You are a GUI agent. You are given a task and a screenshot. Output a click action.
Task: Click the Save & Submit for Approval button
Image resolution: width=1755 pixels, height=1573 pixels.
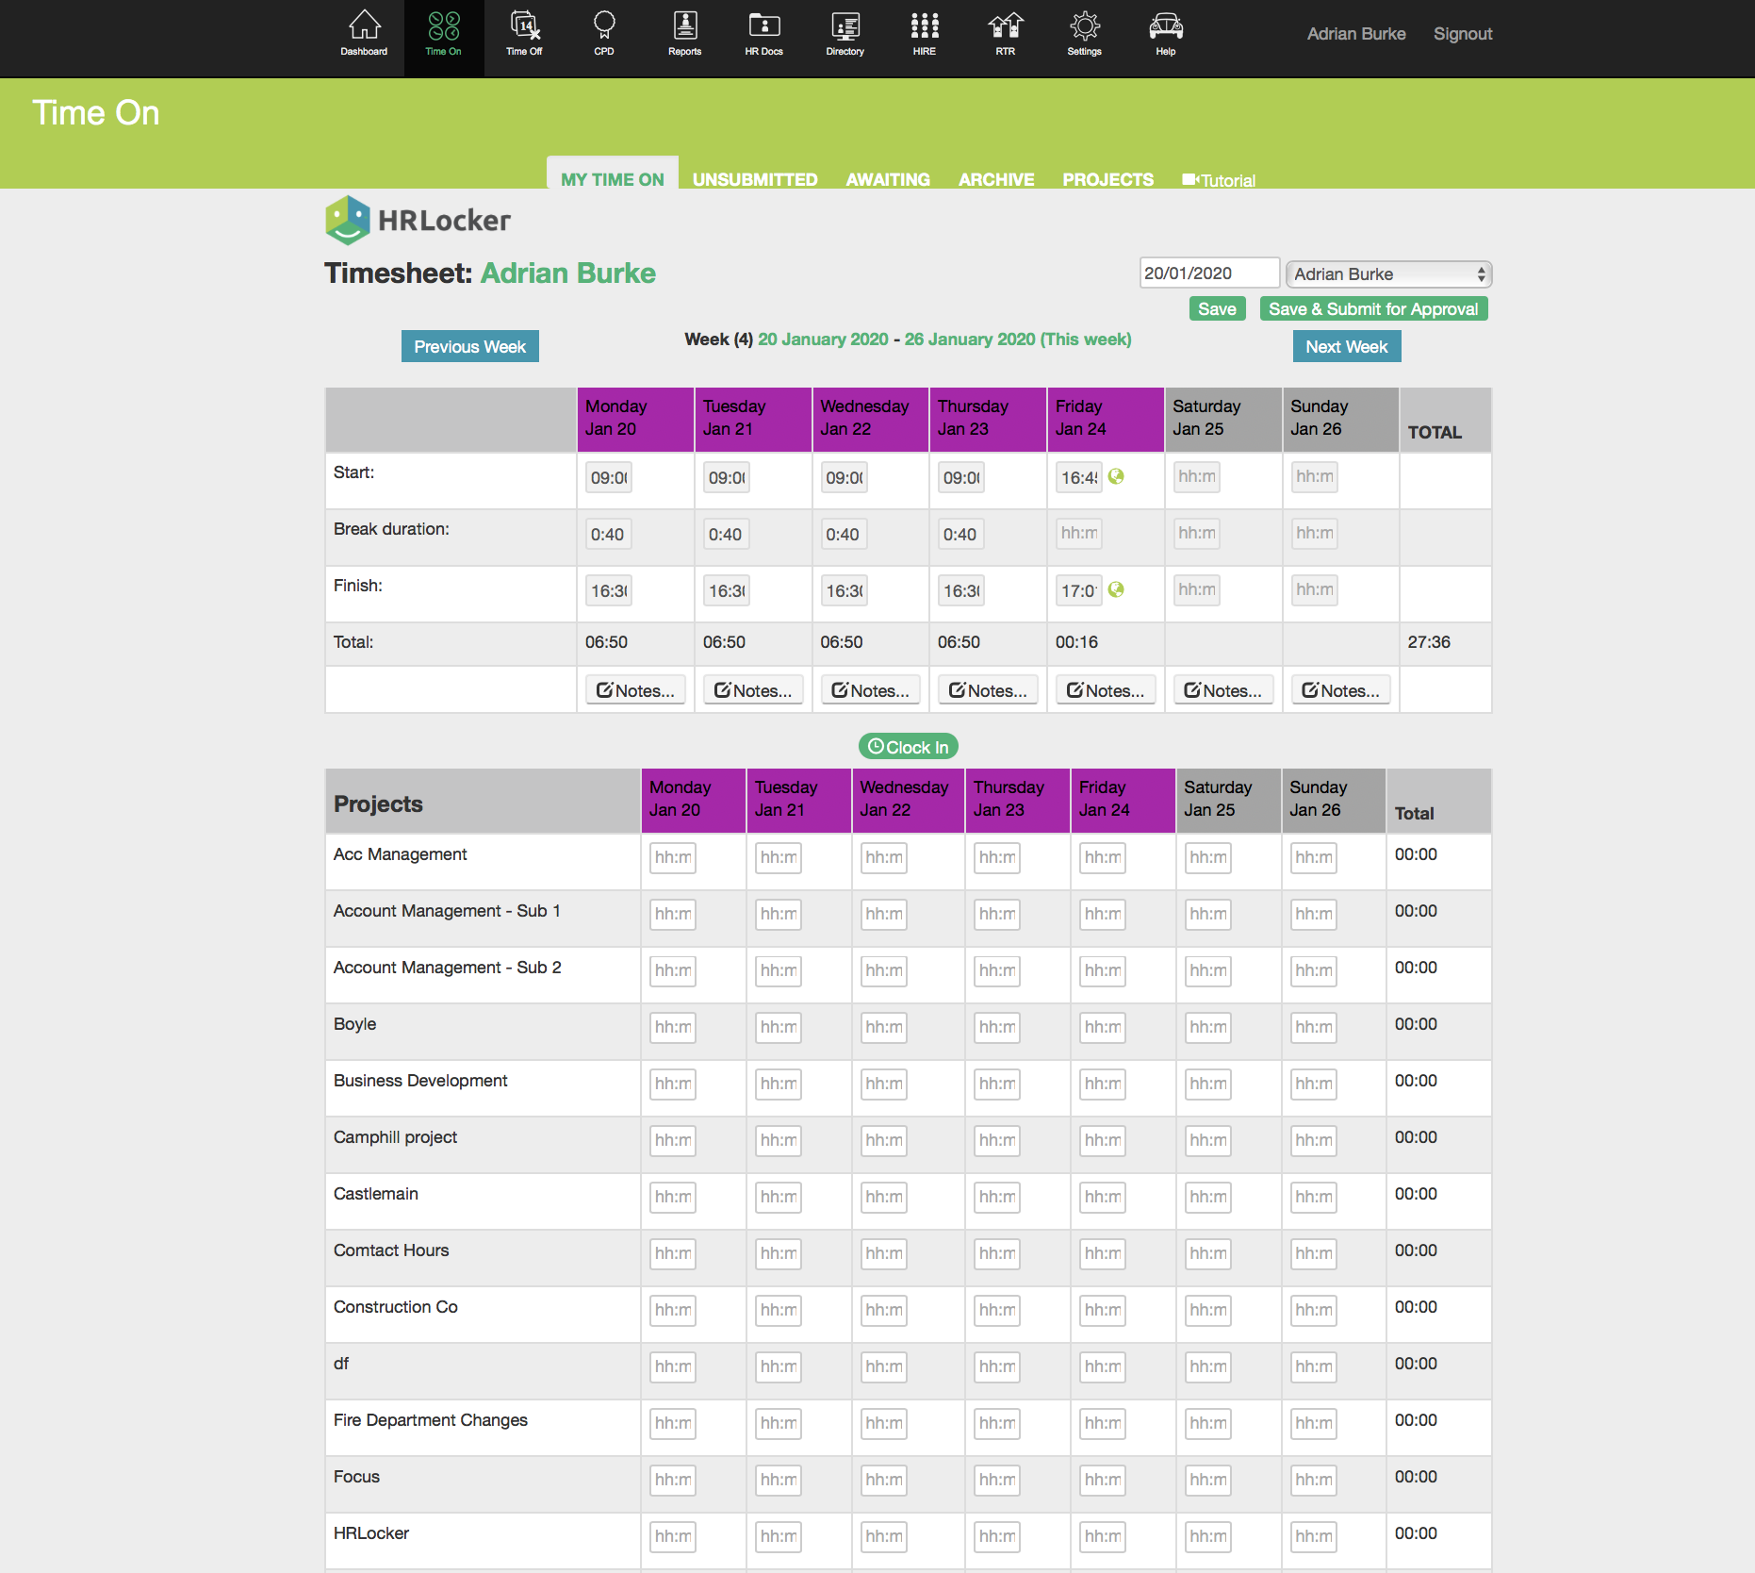tap(1372, 308)
